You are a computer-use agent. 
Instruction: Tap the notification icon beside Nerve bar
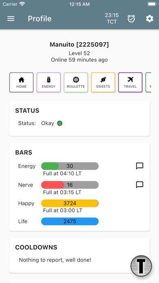(x=140, y=185)
